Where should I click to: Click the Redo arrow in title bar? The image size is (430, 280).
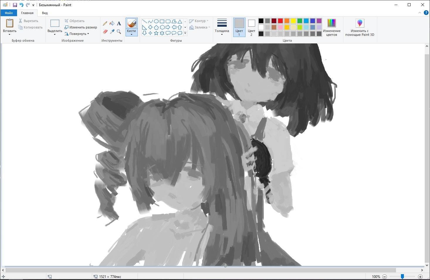[x=28, y=5]
